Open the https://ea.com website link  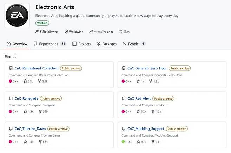coord(103,32)
